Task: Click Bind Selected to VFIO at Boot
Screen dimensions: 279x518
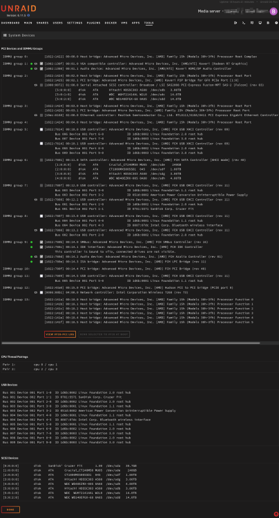Action: click(104, 334)
